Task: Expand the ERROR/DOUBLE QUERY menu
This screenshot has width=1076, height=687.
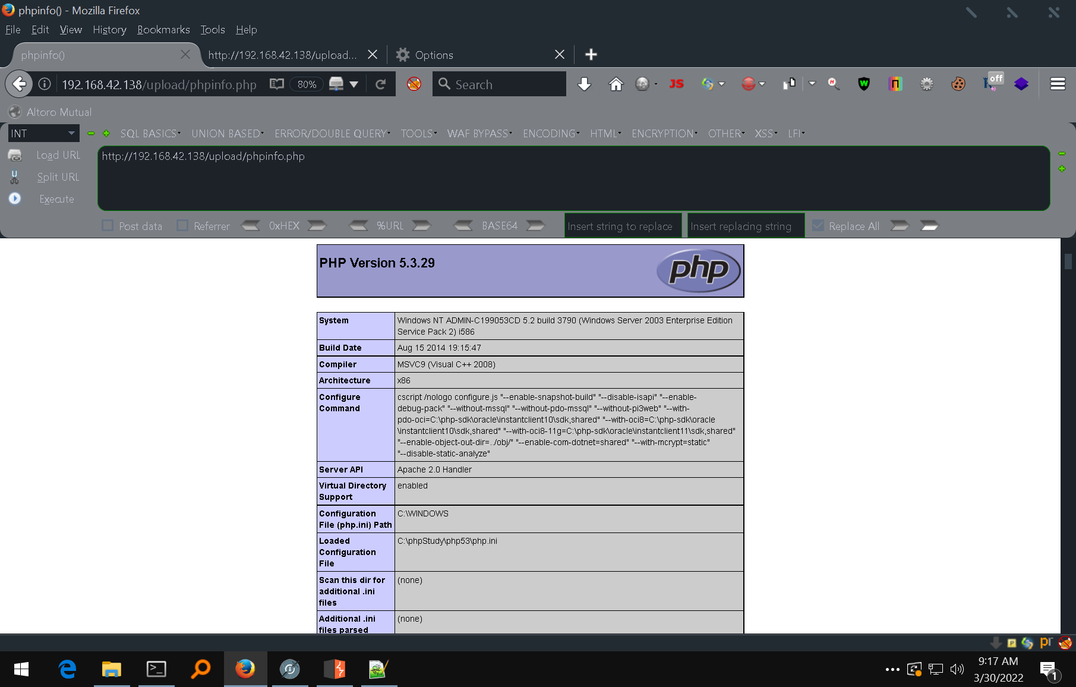Action: pyautogui.click(x=332, y=134)
